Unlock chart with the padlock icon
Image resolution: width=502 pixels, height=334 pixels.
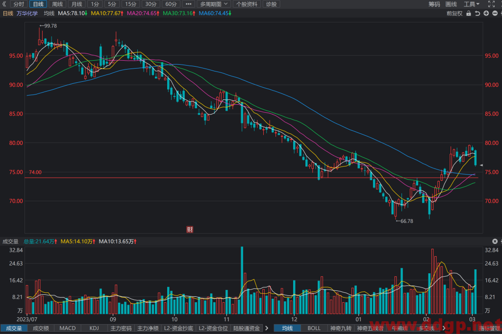click(x=469, y=13)
